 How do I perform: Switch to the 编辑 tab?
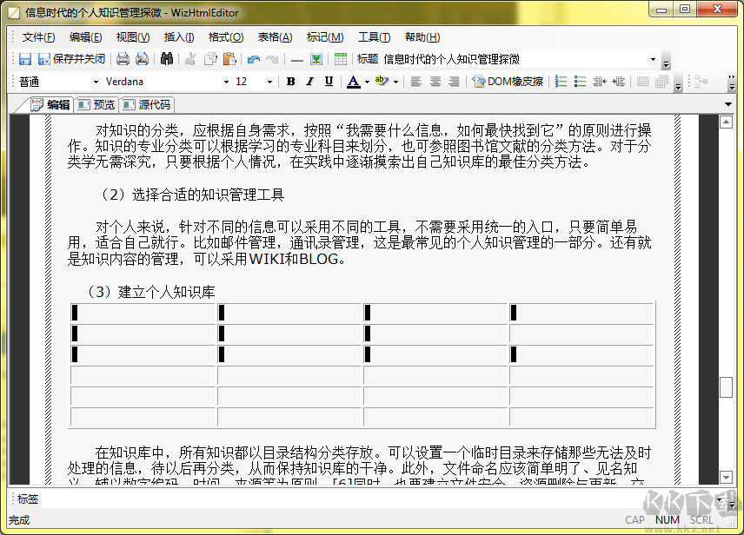click(x=50, y=104)
